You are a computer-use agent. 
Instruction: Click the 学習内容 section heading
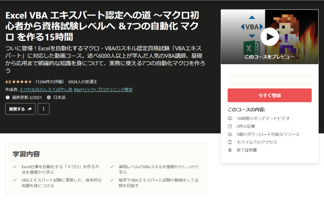pos(26,154)
